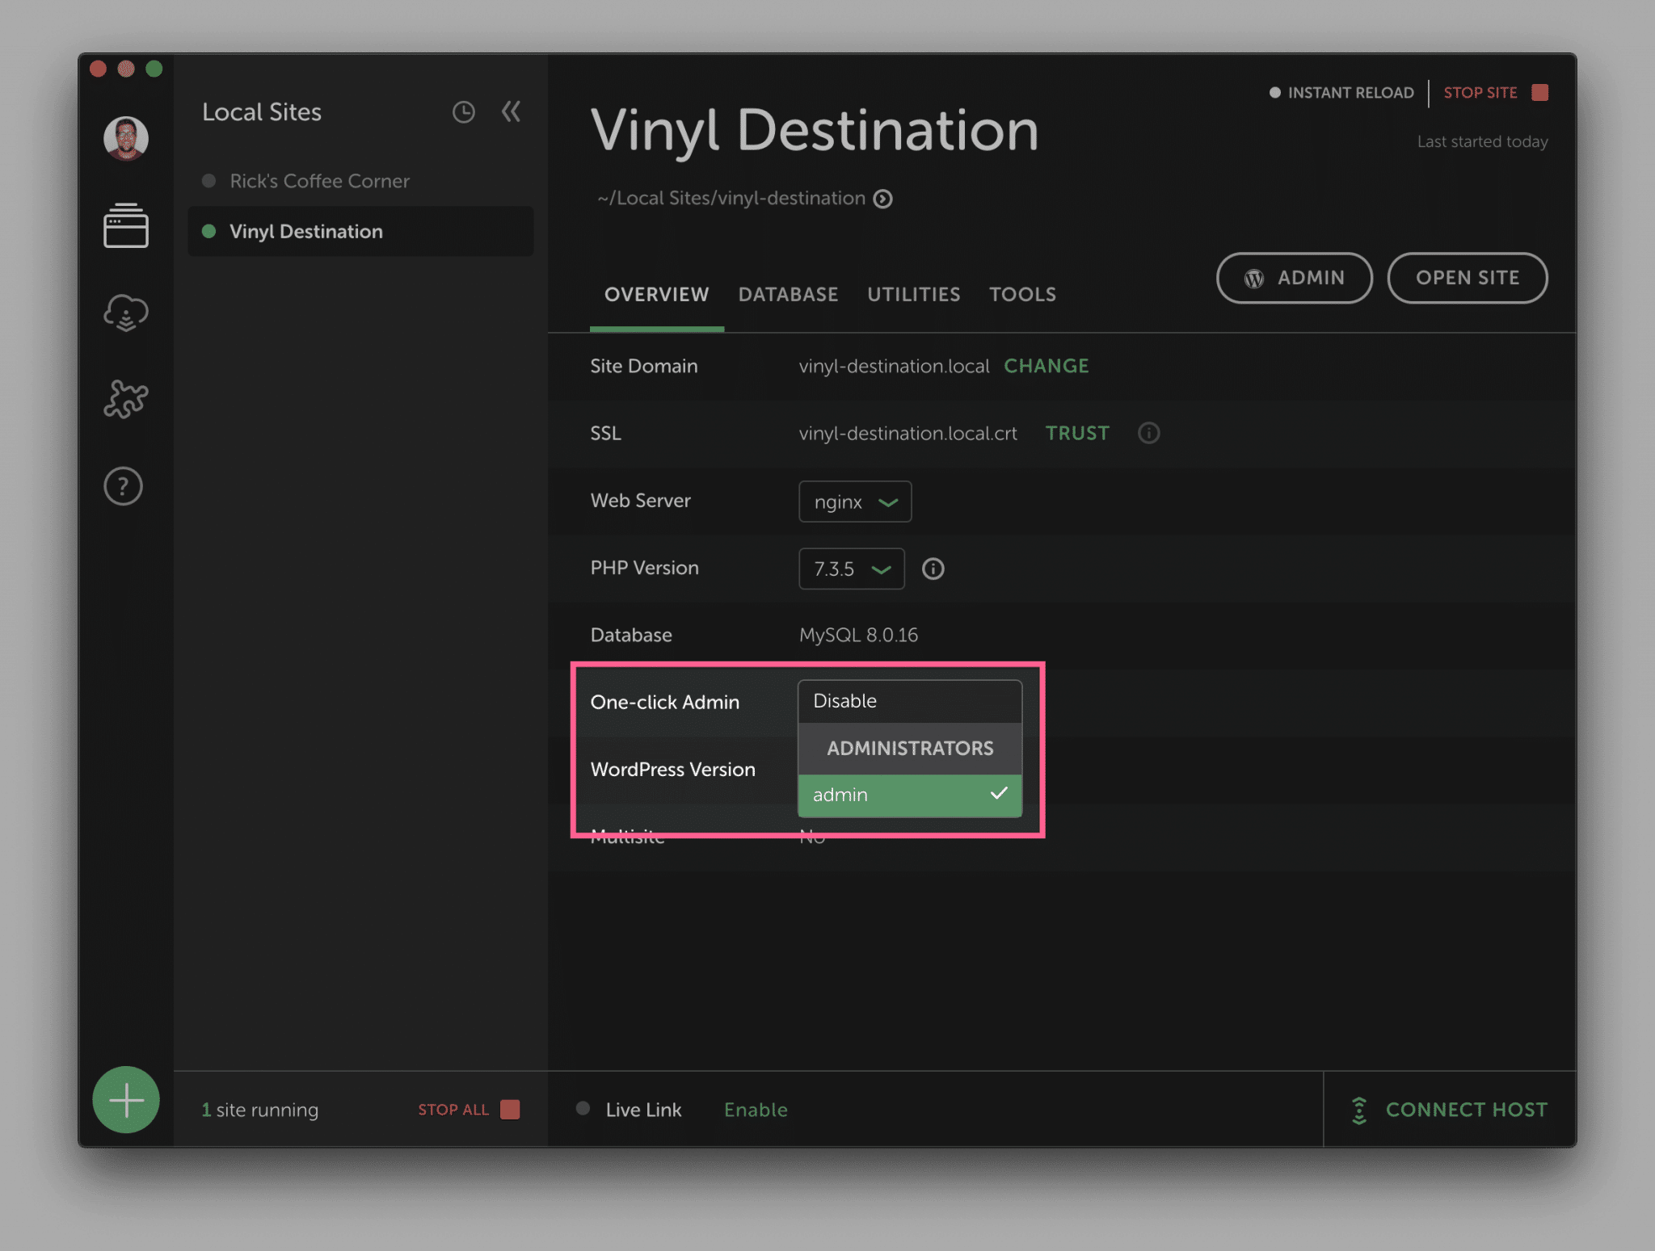Reveal site folder via path arrow icon

pos(883,199)
